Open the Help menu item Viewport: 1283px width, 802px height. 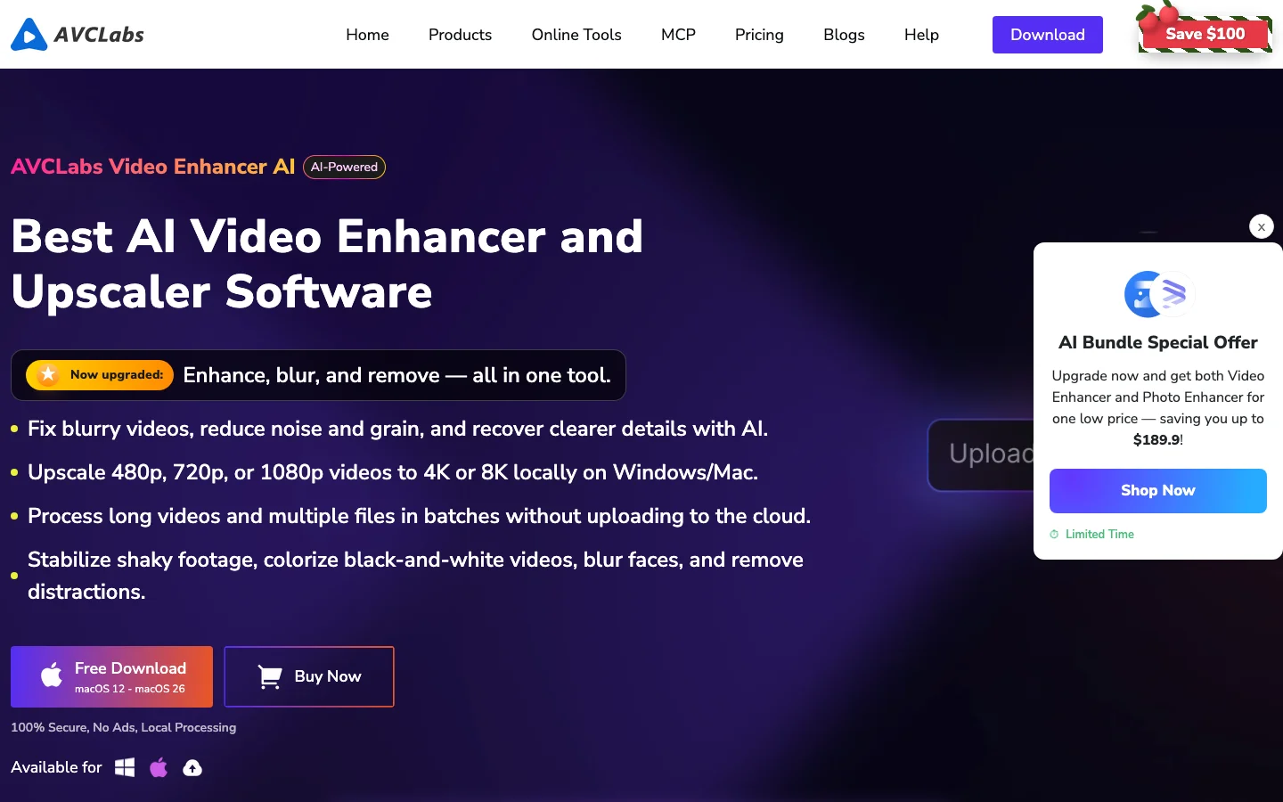(x=921, y=35)
